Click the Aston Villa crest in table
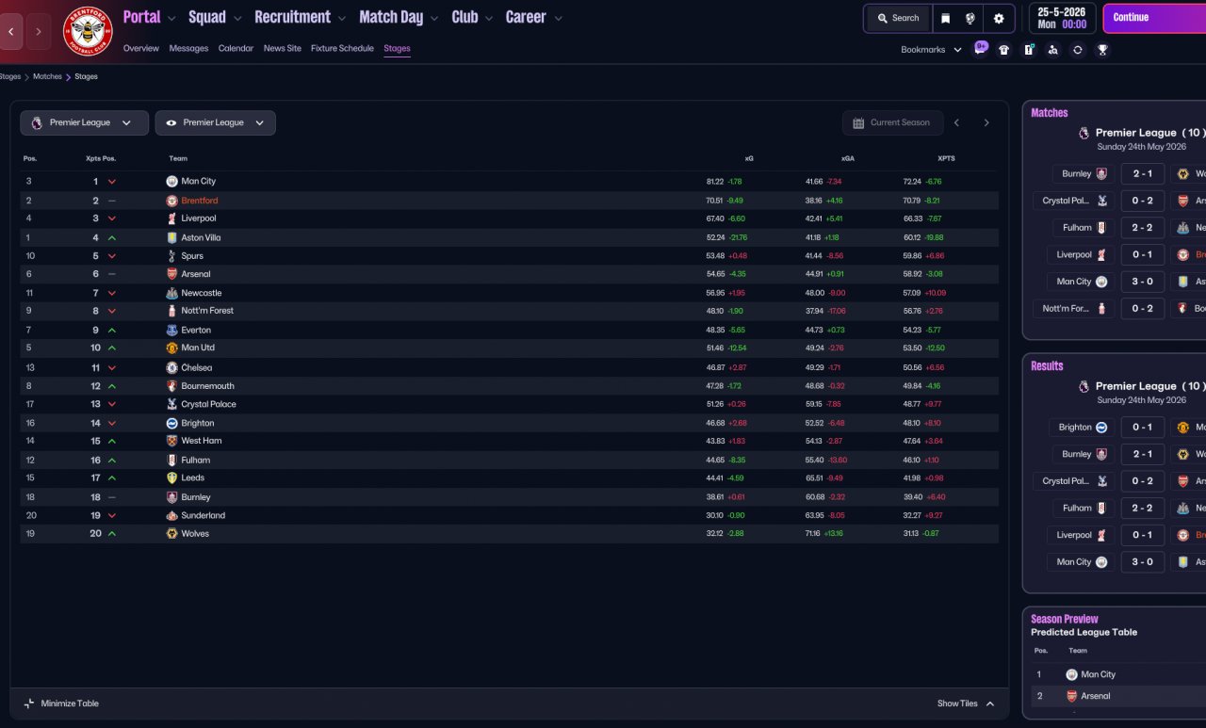 [x=172, y=237]
